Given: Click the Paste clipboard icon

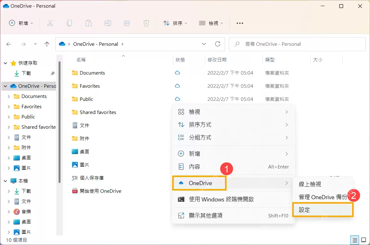Looking at the screenshot, I should coord(88,23).
